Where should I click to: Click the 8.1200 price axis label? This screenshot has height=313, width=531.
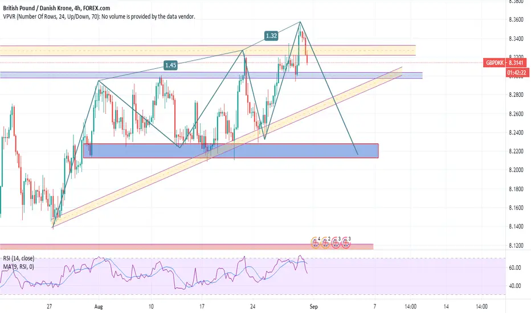516,245
